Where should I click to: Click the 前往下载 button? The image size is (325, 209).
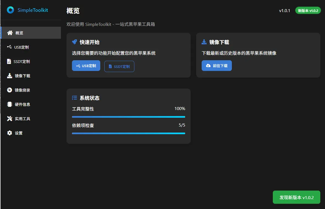click(216, 65)
